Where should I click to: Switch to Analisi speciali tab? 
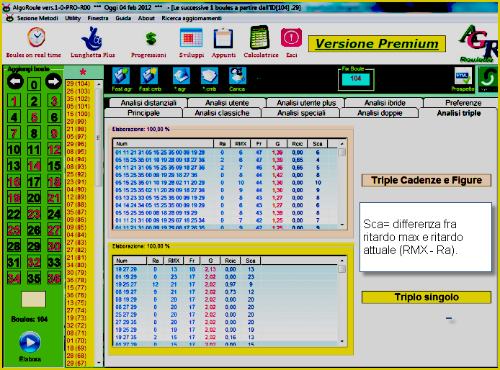(301, 113)
